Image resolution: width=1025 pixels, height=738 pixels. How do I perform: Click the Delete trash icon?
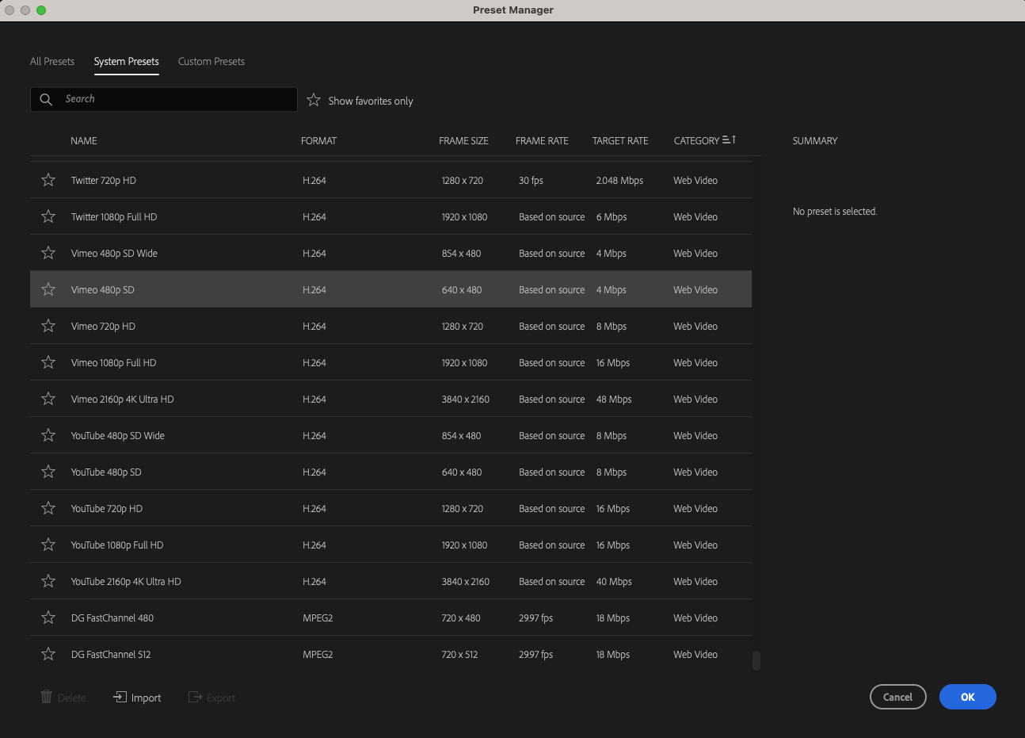[x=46, y=697]
